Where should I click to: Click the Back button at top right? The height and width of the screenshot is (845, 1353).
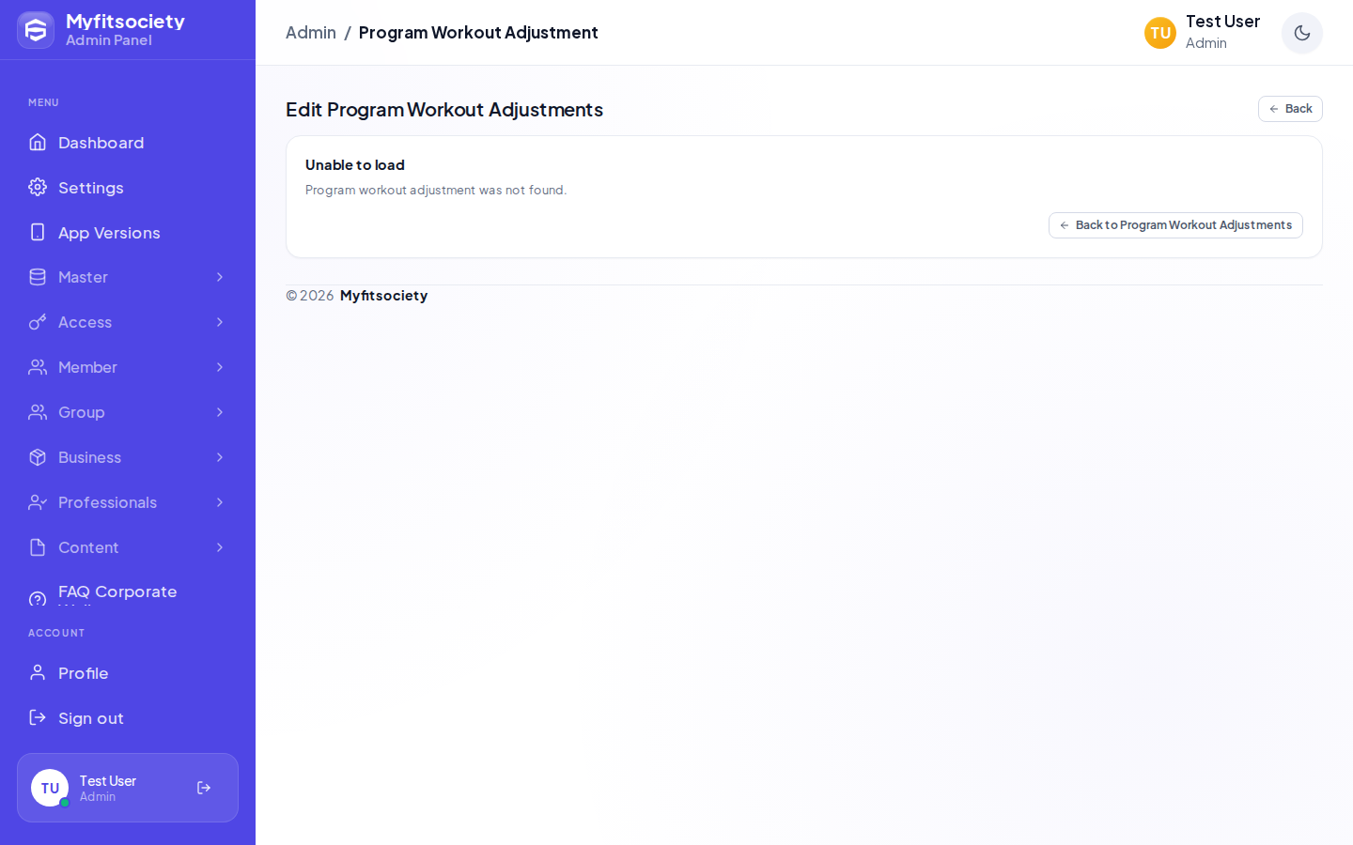pyautogui.click(x=1290, y=109)
